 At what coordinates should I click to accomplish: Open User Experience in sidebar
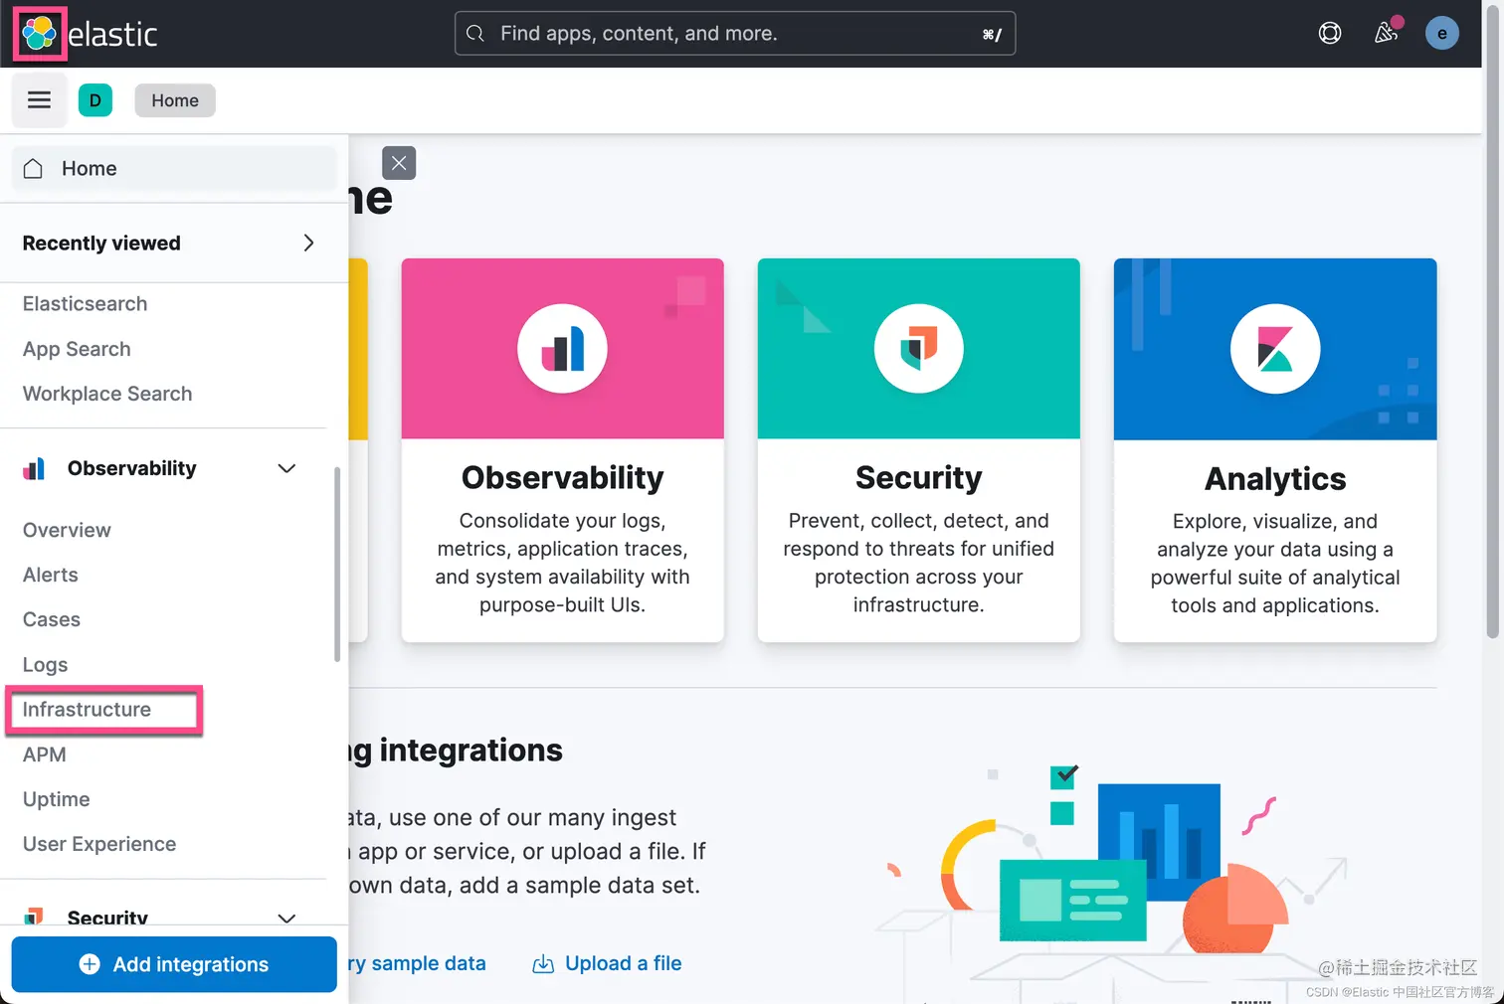(99, 844)
